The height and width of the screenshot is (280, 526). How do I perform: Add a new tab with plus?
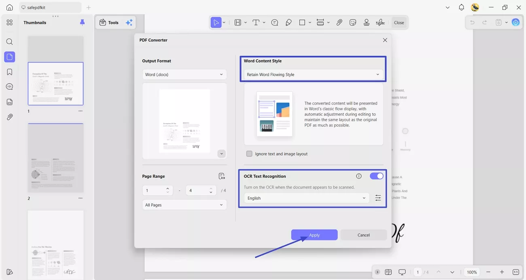point(89,7)
